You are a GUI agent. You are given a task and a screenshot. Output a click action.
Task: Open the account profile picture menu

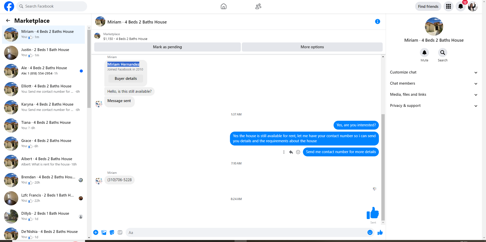(x=473, y=6)
